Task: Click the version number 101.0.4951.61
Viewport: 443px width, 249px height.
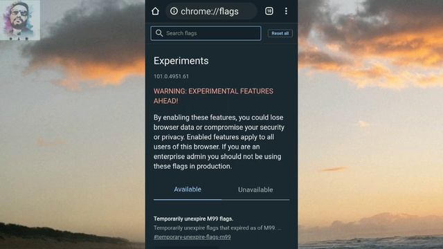Action: (x=171, y=76)
